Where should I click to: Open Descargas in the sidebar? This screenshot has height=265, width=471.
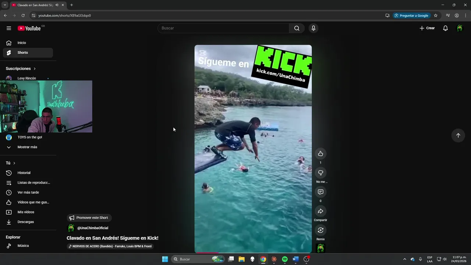coord(28,222)
